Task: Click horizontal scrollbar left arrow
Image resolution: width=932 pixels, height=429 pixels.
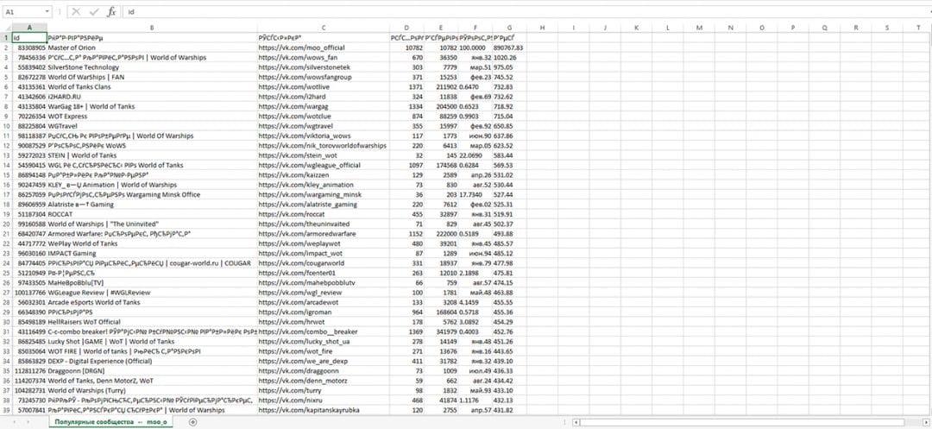Action: pyautogui.click(x=576, y=422)
